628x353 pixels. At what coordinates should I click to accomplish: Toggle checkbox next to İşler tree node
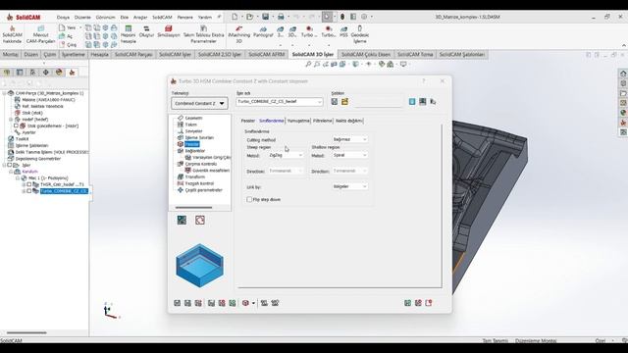tap(10, 165)
